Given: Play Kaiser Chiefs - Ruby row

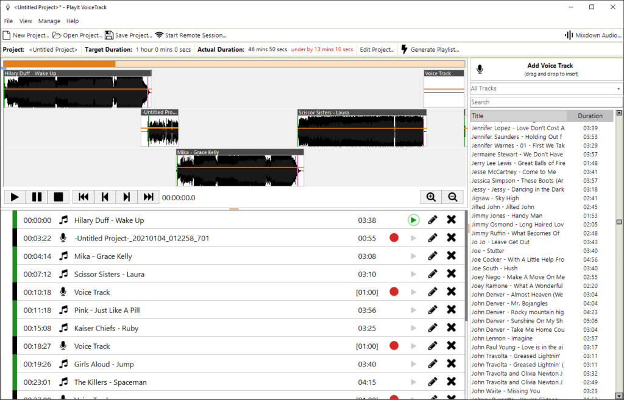Looking at the screenshot, I should (x=414, y=328).
